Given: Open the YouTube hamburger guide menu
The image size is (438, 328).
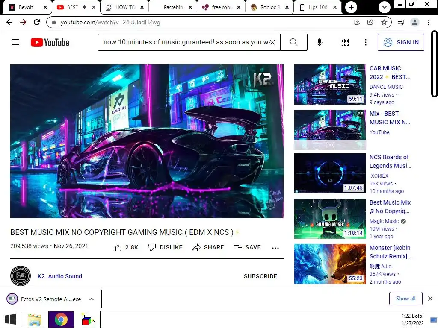Looking at the screenshot, I should pyautogui.click(x=15, y=42).
